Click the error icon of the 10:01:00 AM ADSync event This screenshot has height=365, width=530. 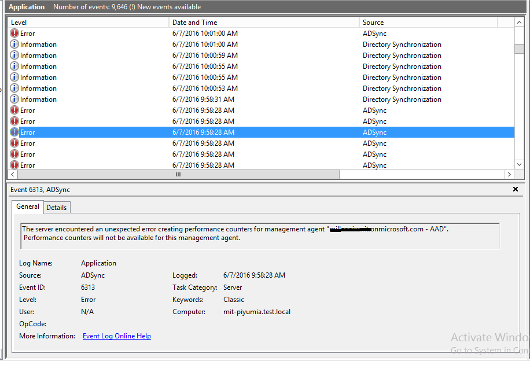(14, 34)
